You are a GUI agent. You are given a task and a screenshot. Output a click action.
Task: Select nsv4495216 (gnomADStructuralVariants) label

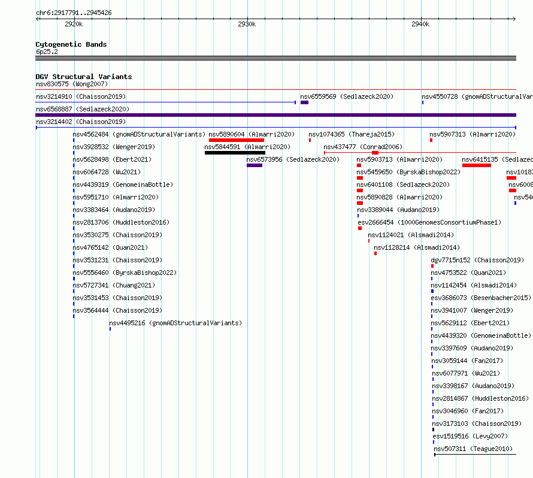[175, 323]
